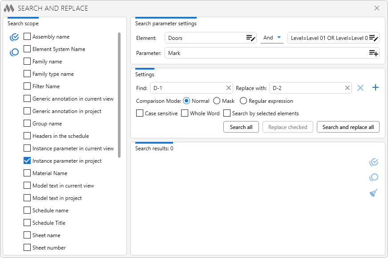Click the broom icon to clear search results
The width and height of the screenshot is (388, 258).
pyautogui.click(x=374, y=193)
